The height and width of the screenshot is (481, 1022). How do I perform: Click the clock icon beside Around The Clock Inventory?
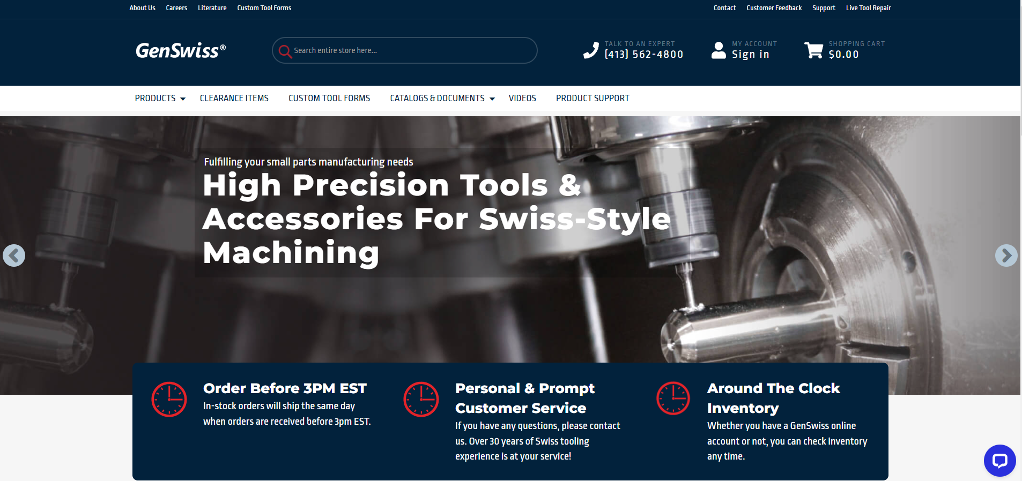[x=673, y=398]
